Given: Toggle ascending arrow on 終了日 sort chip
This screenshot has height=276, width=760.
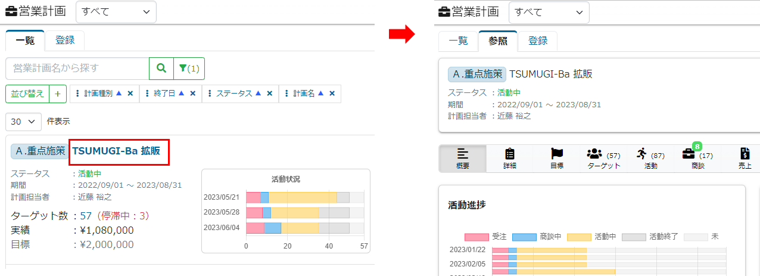Looking at the screenshot, I should pos(182,94).
